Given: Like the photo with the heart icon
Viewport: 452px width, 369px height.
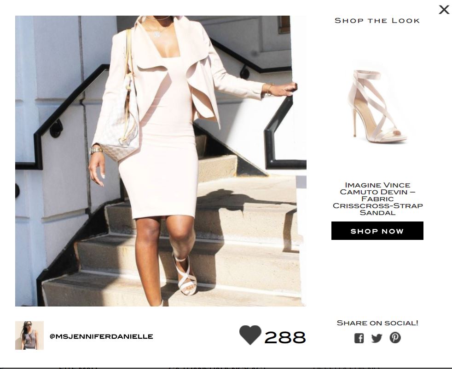Looking at the screenshot, I should pyautogui.click(x=250, y=335).
